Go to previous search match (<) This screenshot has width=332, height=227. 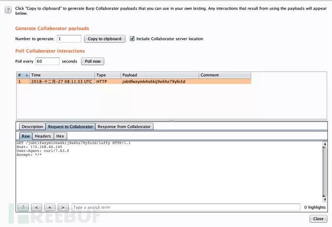pyautogui.click(x=37, y=207)
